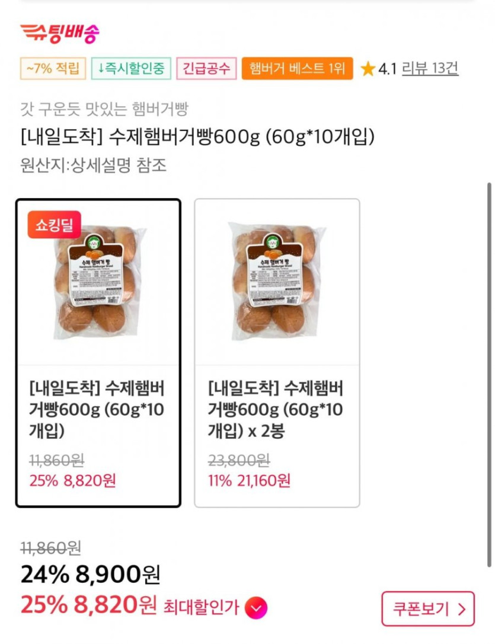Click the 슈팅배송 delivery logo
The image size is (495, 644).
(59, 33)
